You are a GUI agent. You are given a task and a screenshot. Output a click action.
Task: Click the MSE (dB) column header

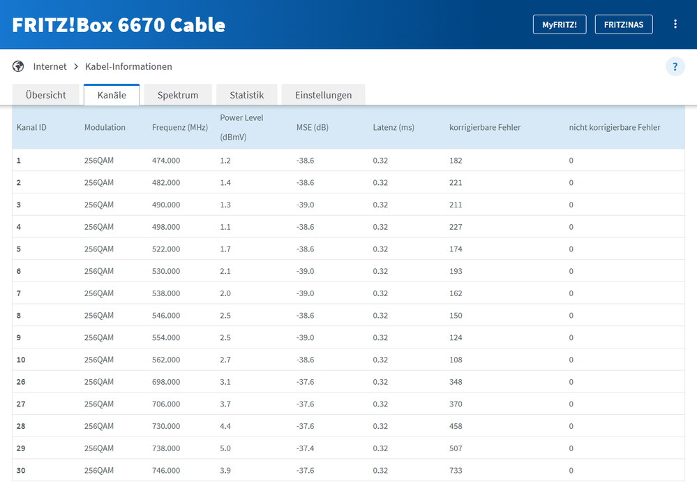pyautogui.click(x=312, y=128)
